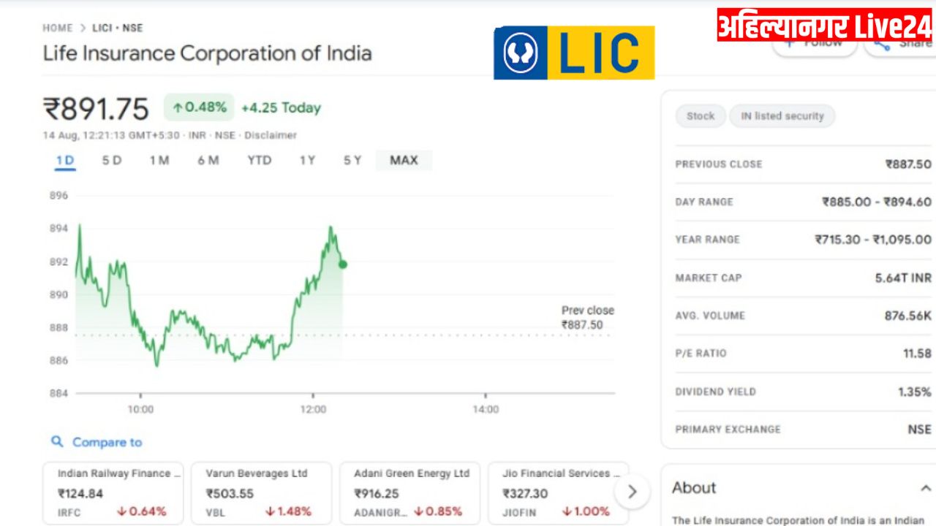Open the Indian Railway Finance stock card
This screenshot has height=526, width=936.
point(113,492)
